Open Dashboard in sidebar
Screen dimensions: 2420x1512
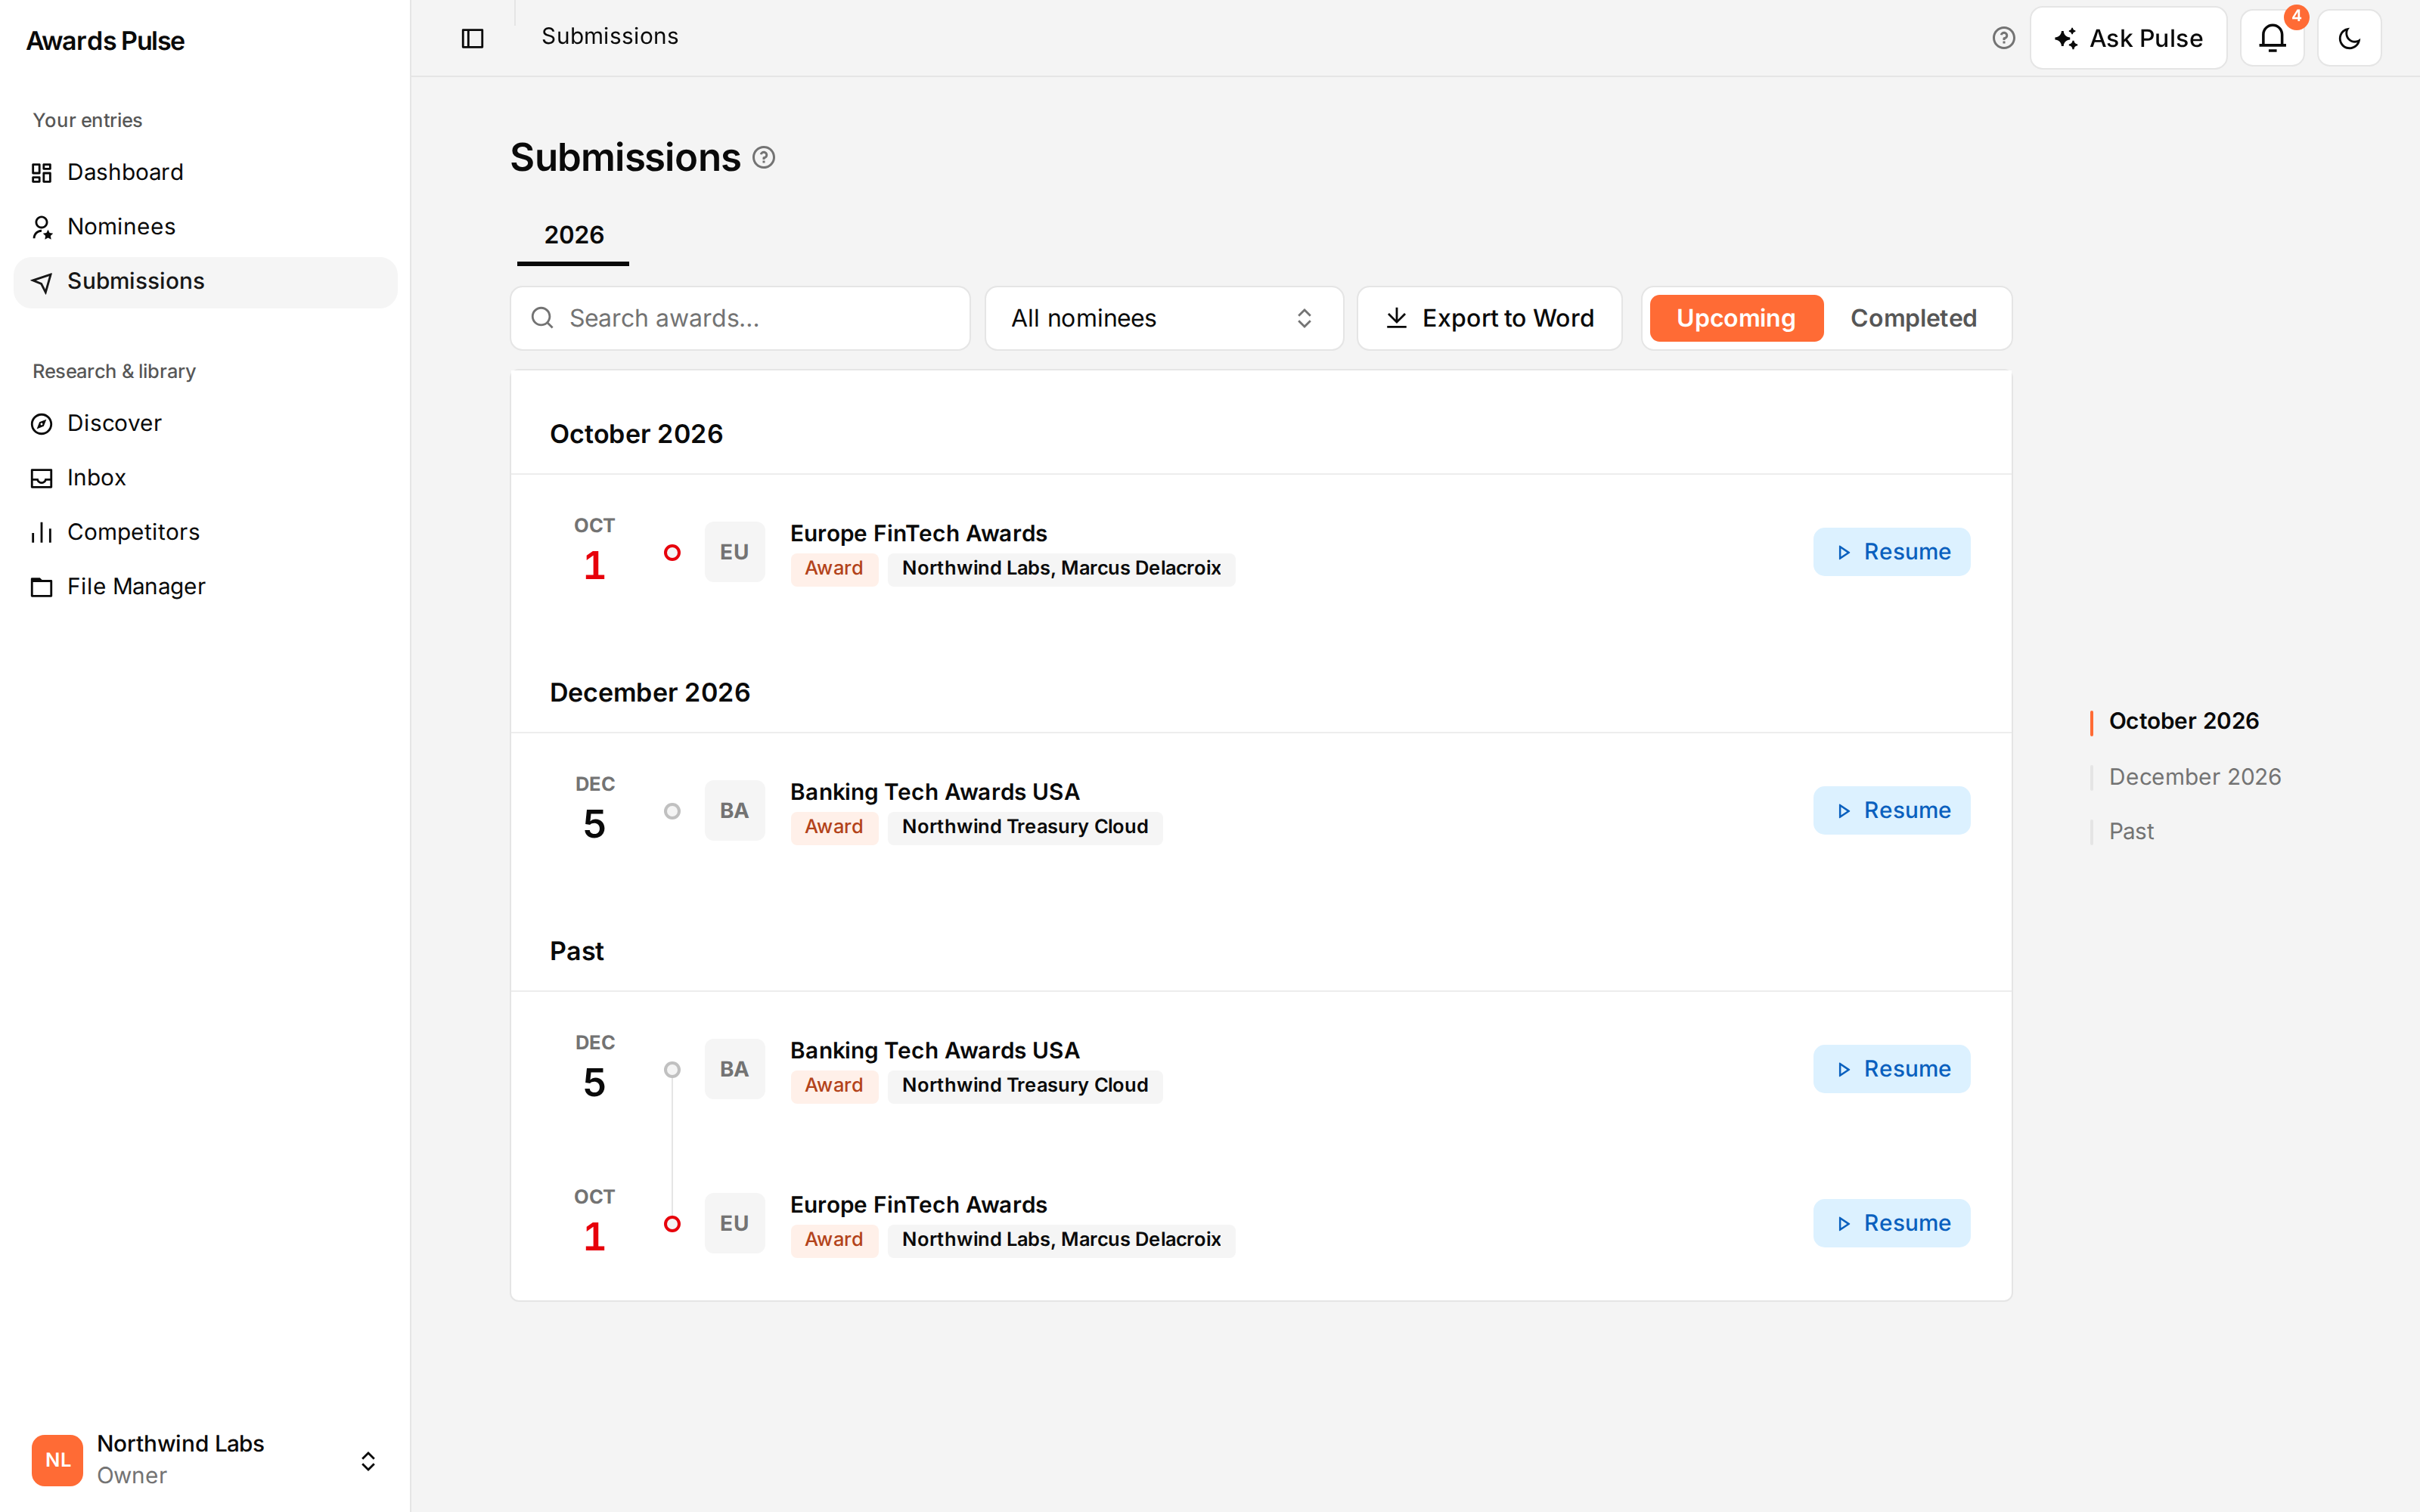[x=205, y=172]
